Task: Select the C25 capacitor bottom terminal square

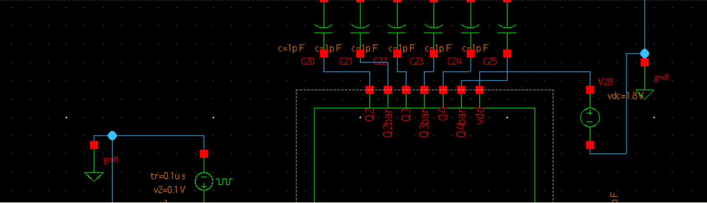Action: (507, 53)
